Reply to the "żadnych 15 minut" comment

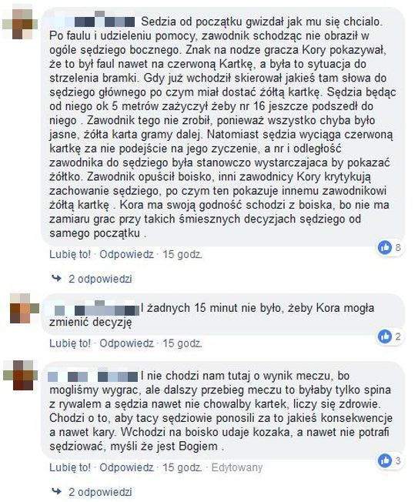[126, 343]
